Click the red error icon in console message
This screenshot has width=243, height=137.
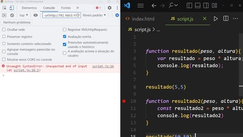coord(3,66)
